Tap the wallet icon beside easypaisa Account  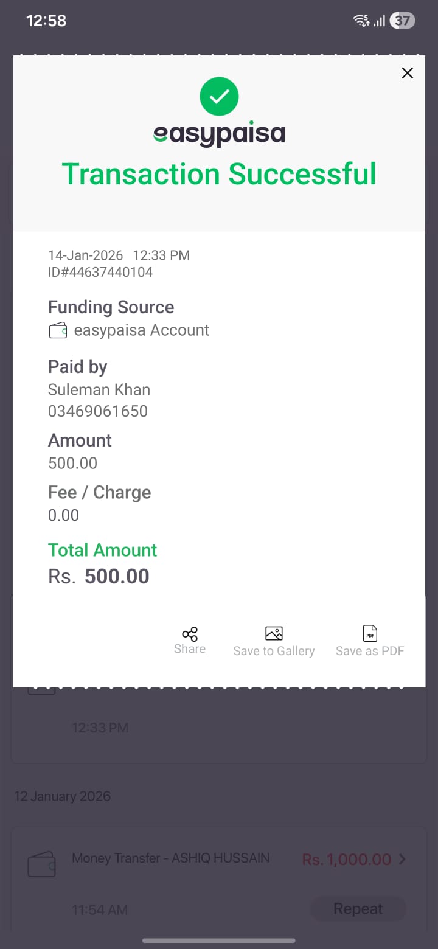click(58, 331)
